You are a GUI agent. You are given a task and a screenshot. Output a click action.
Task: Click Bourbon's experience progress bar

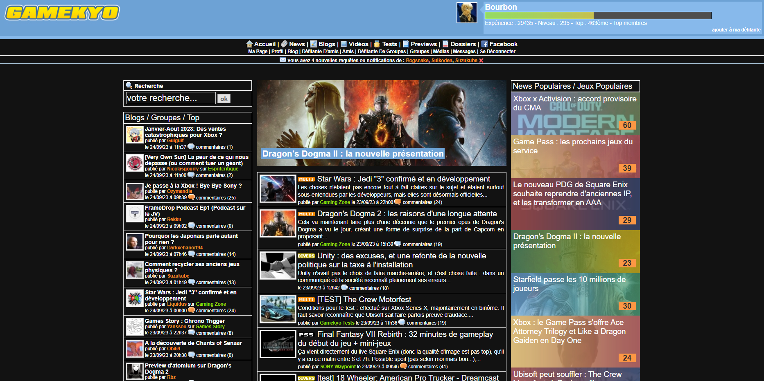(x=598, y=16)
